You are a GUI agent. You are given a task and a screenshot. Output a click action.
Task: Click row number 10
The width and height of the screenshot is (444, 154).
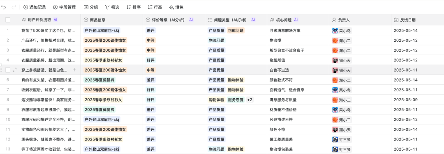[x=8, y=119]
